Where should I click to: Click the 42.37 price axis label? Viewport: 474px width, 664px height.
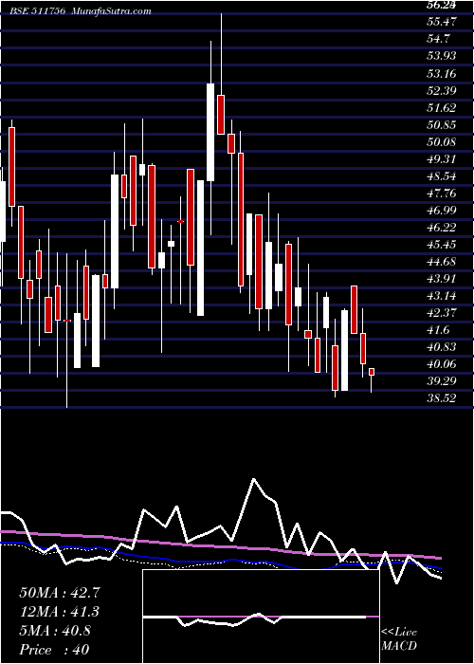tap(442, 312)
